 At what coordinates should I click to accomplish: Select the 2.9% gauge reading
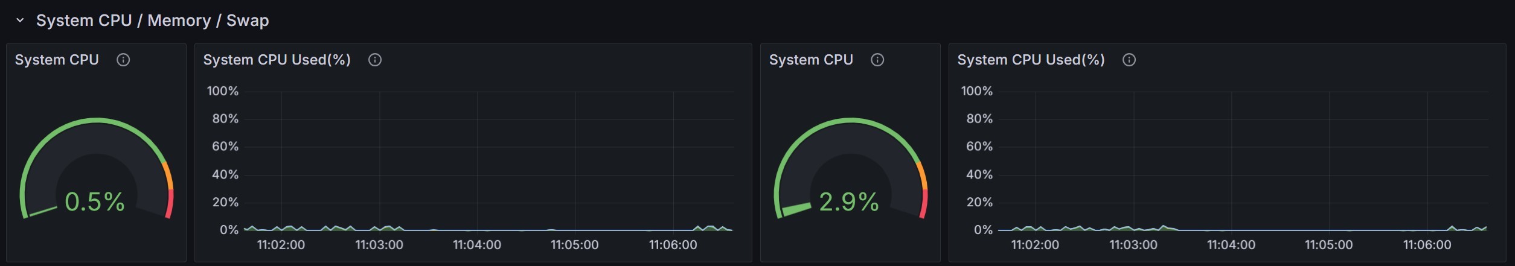849,202
